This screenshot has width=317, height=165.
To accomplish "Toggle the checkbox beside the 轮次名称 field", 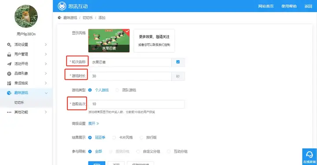I will [x=178, y=62].
